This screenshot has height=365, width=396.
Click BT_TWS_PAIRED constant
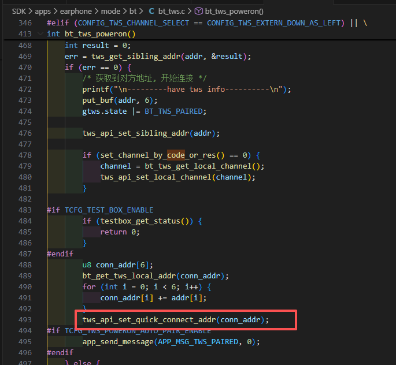pyautogui.click(x=173, y=111)
